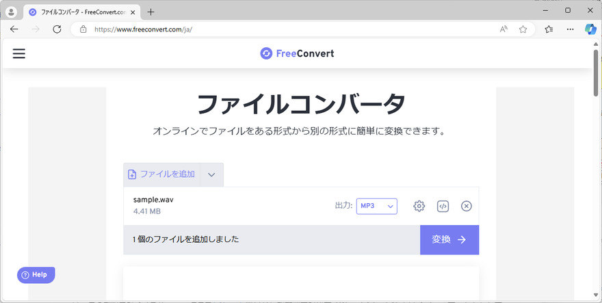Activate the read aloud icon
This screenshot has height=303, width=602.
click(x=503, y=29)
